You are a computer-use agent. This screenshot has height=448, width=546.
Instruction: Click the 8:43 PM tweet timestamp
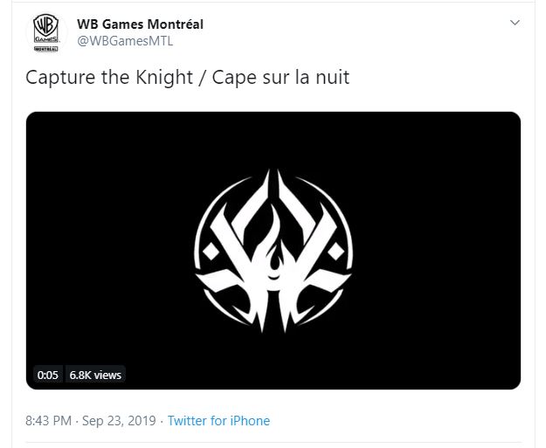coord(49,421)
